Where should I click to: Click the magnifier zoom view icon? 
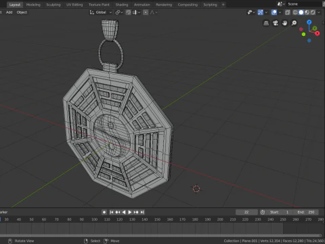(294, 23)
